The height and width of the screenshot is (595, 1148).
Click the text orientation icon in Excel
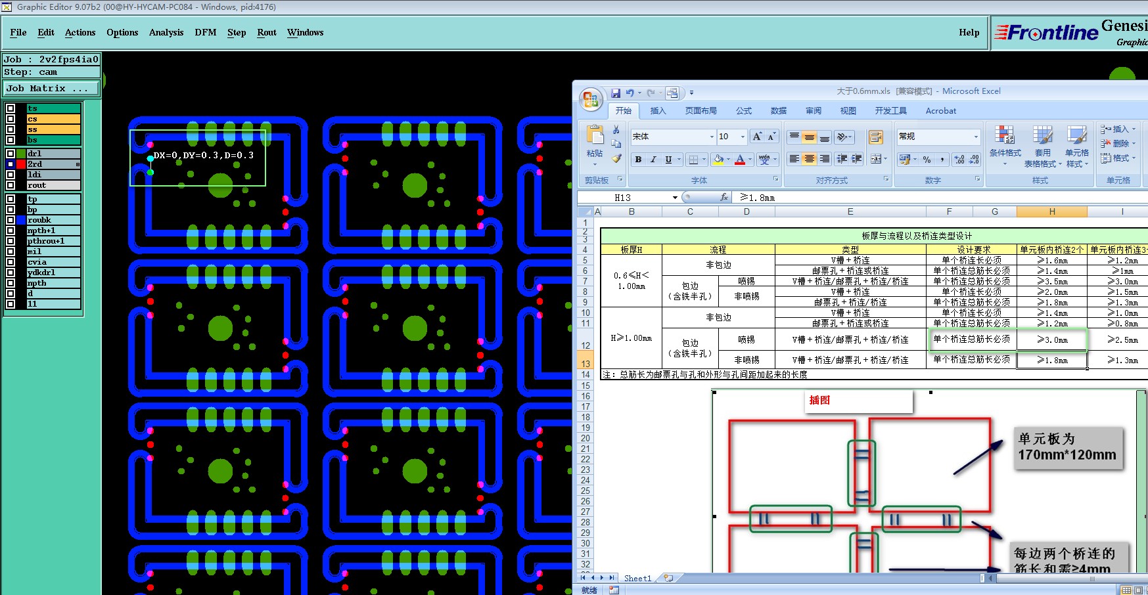842,137
